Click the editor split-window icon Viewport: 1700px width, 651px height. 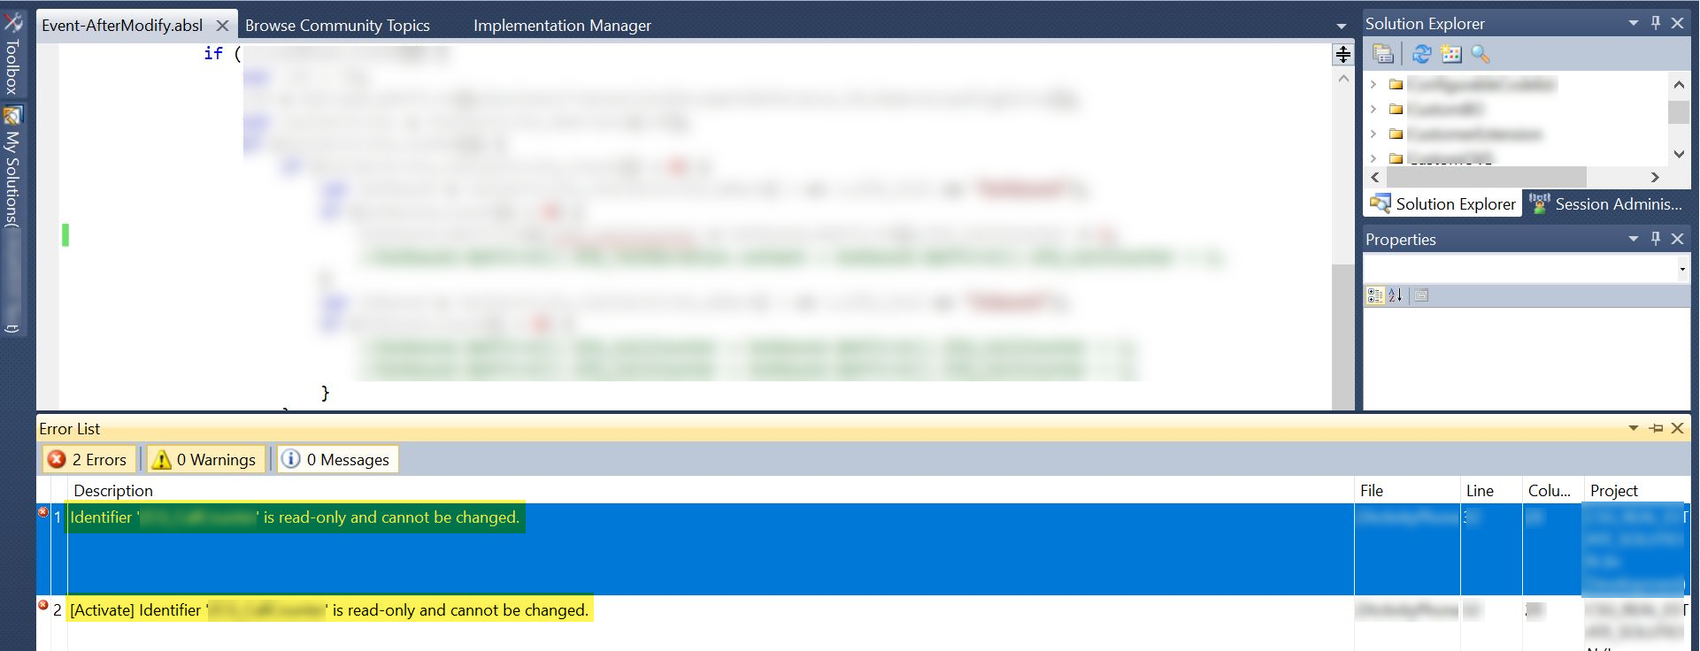coord(1343,55)
